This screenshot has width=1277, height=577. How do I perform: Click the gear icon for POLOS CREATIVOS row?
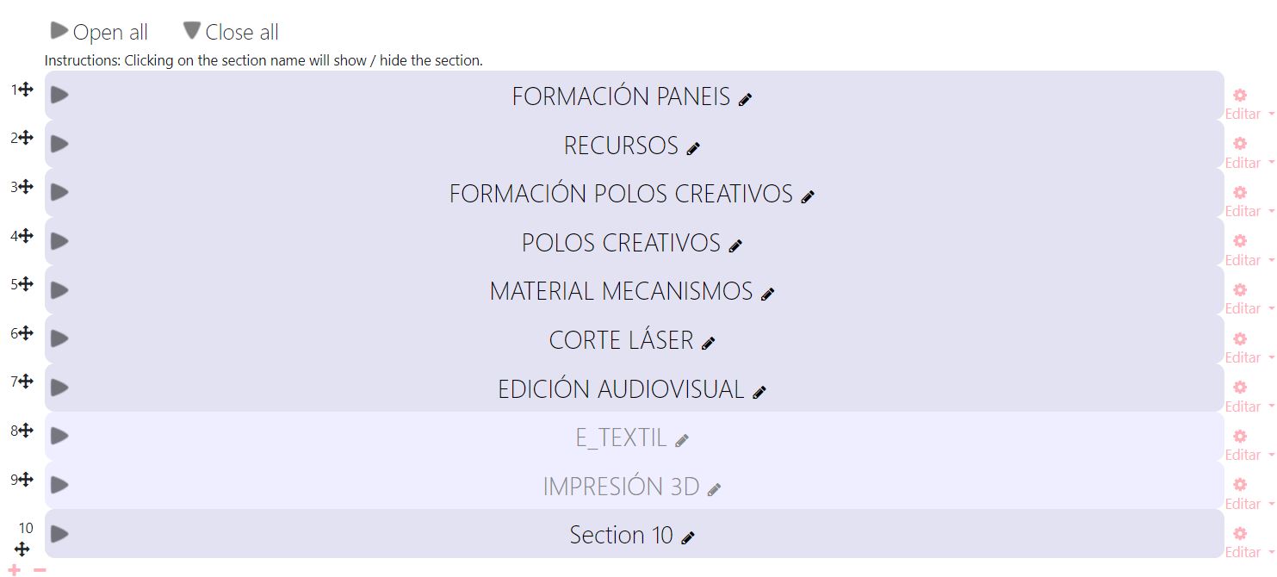(x=1240, y=240)
